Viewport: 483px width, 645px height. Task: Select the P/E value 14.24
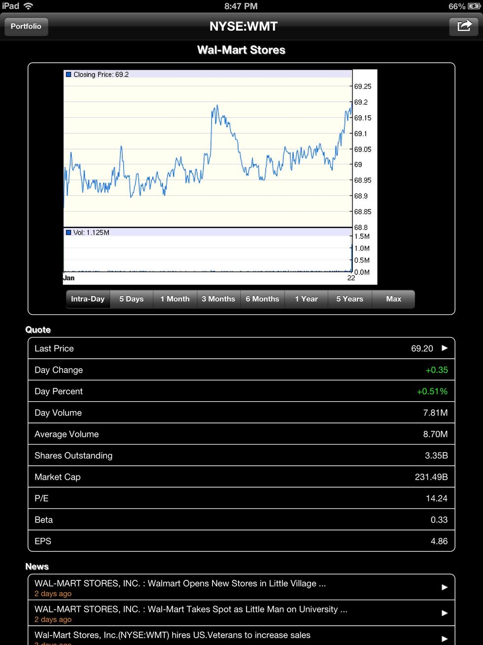pyautogui.click(x=437, y=498)
